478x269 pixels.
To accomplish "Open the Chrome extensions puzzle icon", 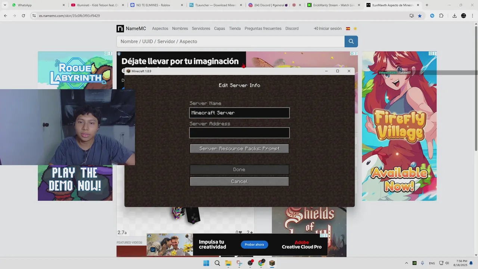I will click(x=441, y=16).
